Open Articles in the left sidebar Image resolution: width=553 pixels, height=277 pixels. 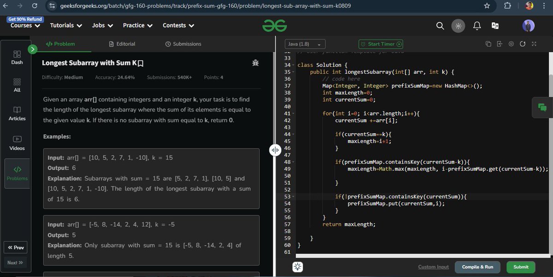[x=17, y=114]
